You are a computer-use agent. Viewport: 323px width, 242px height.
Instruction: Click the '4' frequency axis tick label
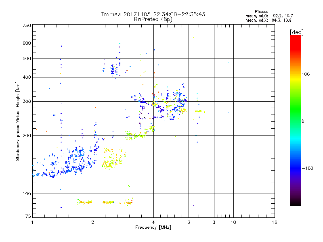153,222
